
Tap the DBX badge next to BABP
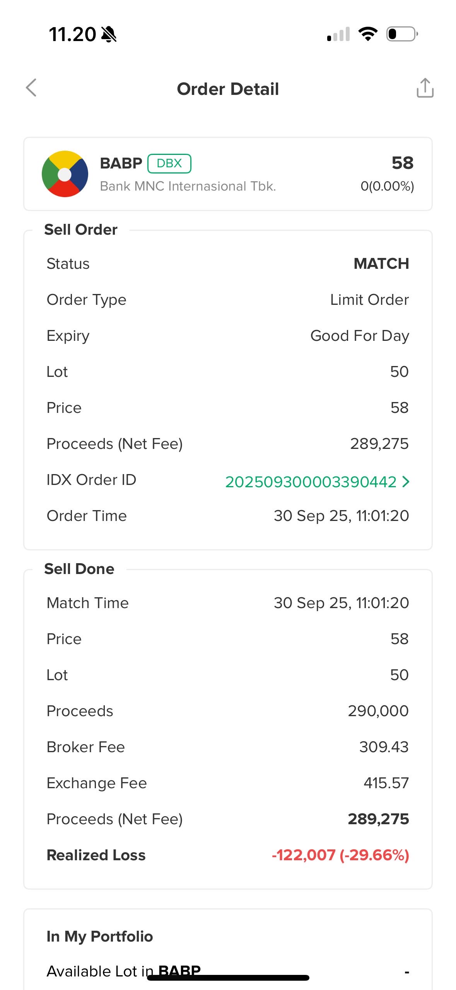click(x=169, y=163)
